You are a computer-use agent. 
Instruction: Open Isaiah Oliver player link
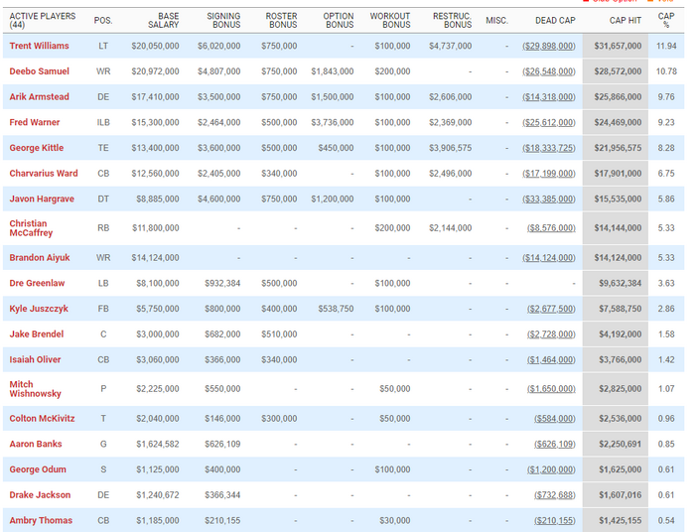pyautogui.click(x=35, y=359)
